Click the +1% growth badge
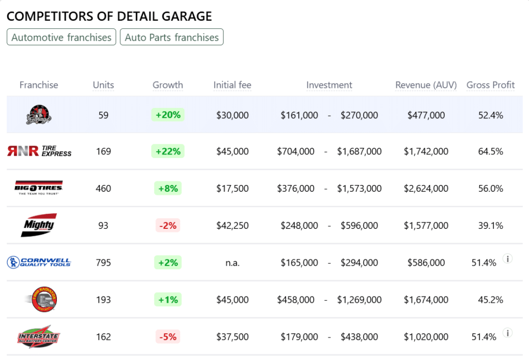This screenshot has width=529, height=356. click(168, 300)
